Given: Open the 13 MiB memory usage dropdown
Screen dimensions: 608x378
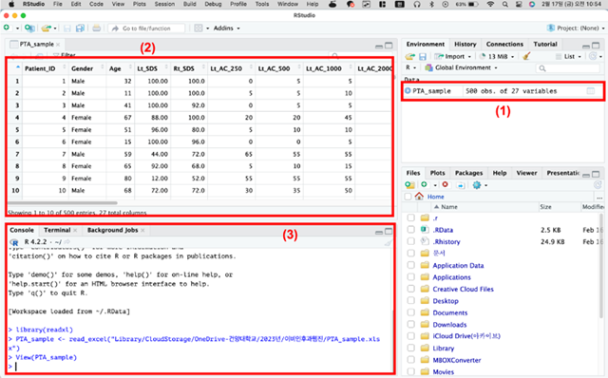Looking at the screenshot, I should 497,57.
